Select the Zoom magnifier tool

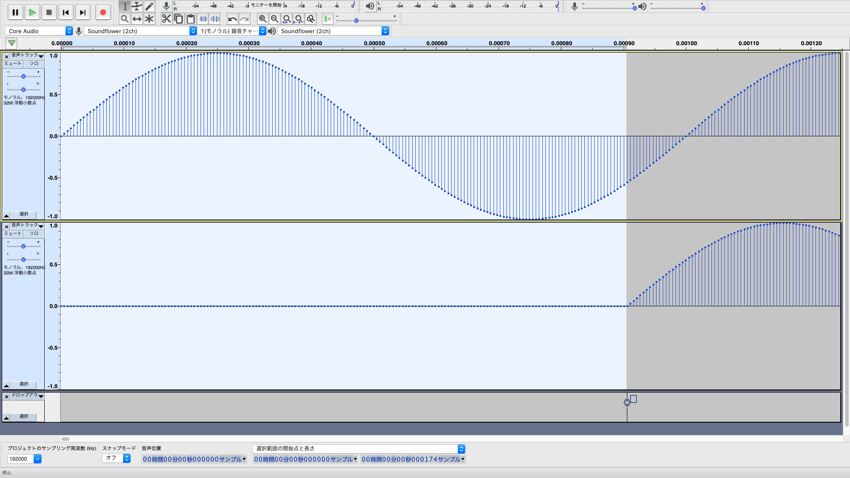point(125,19)
